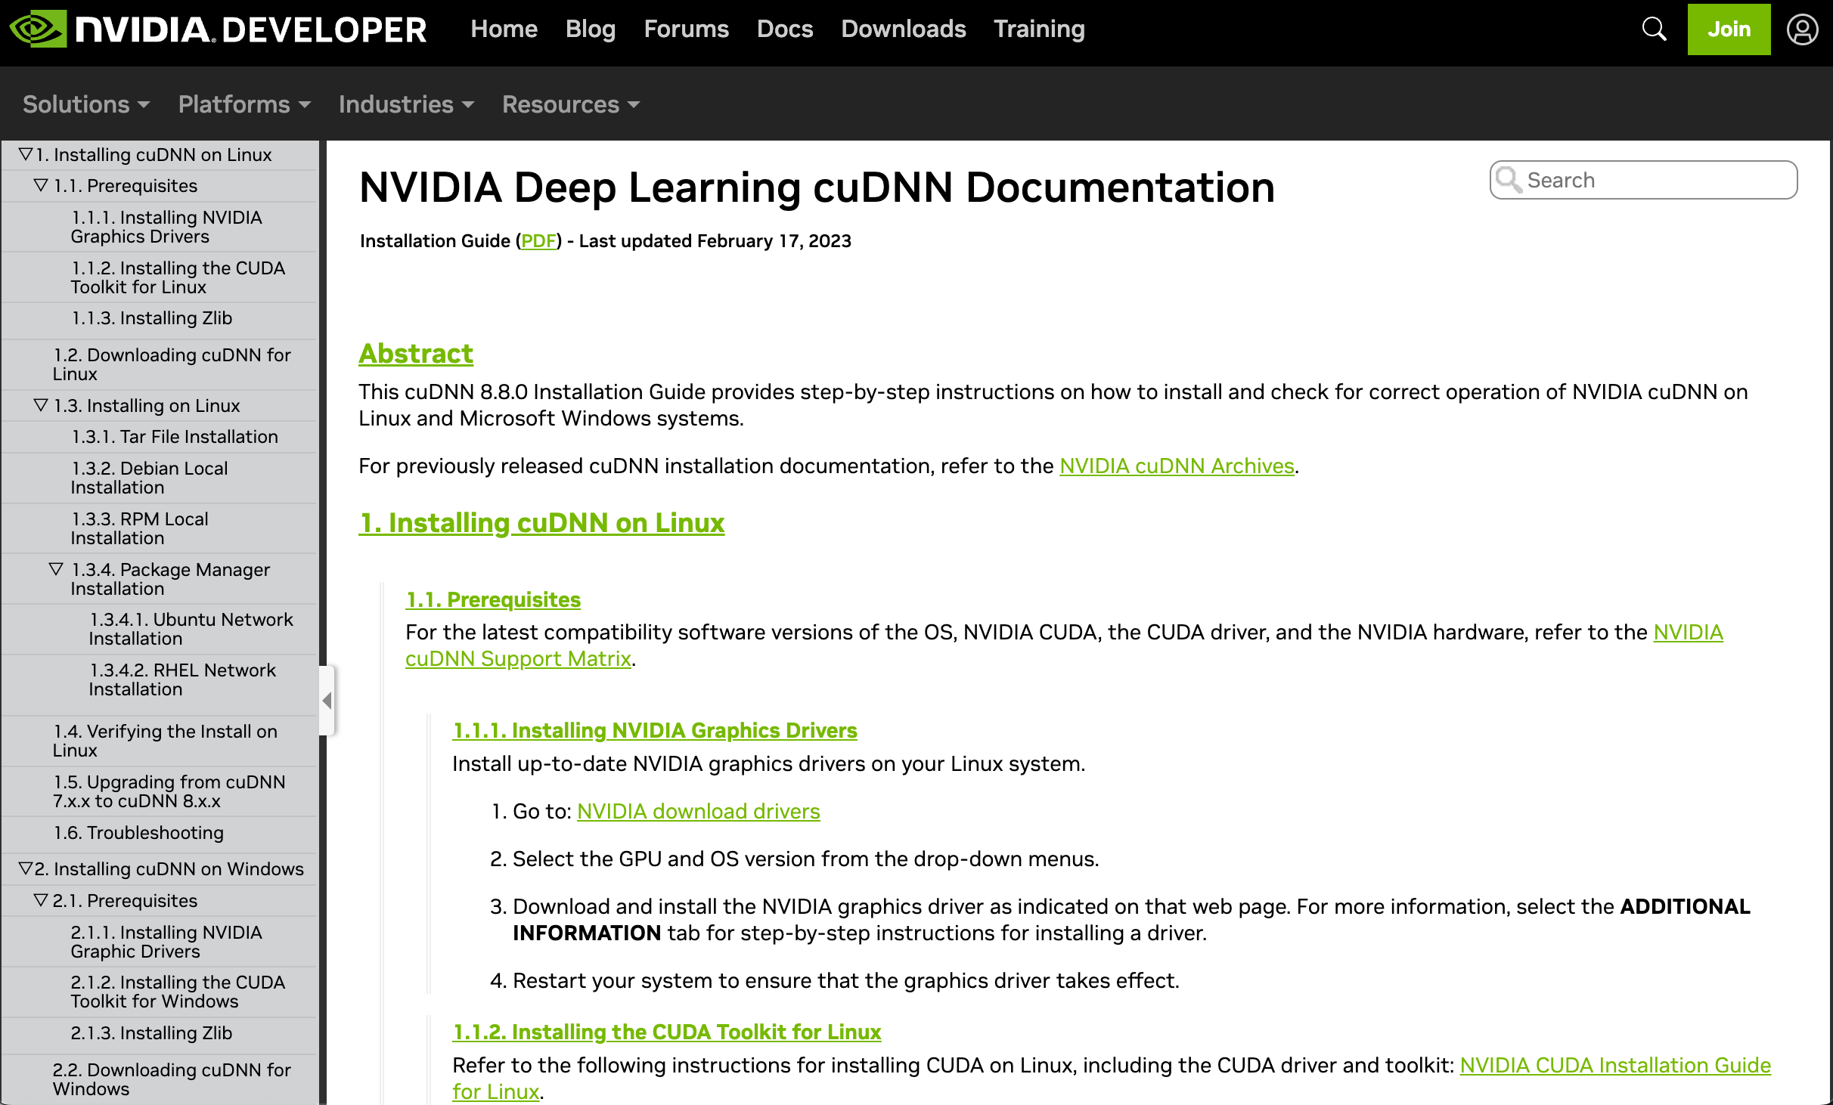
Task: Open the Solutions dropdown menu
Action: [86, 104]
